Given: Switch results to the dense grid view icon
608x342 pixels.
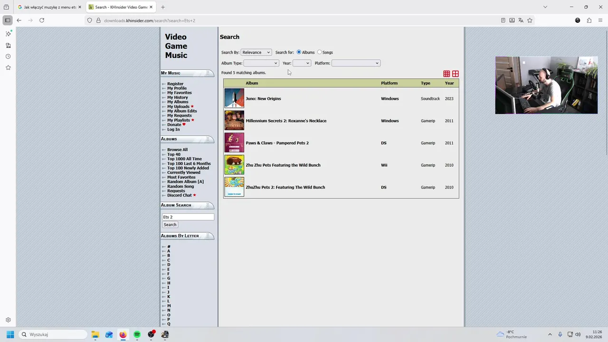Looking at the screenshot, I should [x=446, y=74].
